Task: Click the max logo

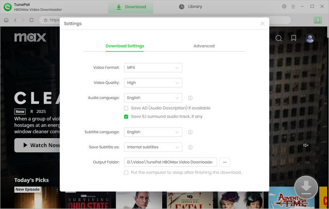Action: point(30,37)
